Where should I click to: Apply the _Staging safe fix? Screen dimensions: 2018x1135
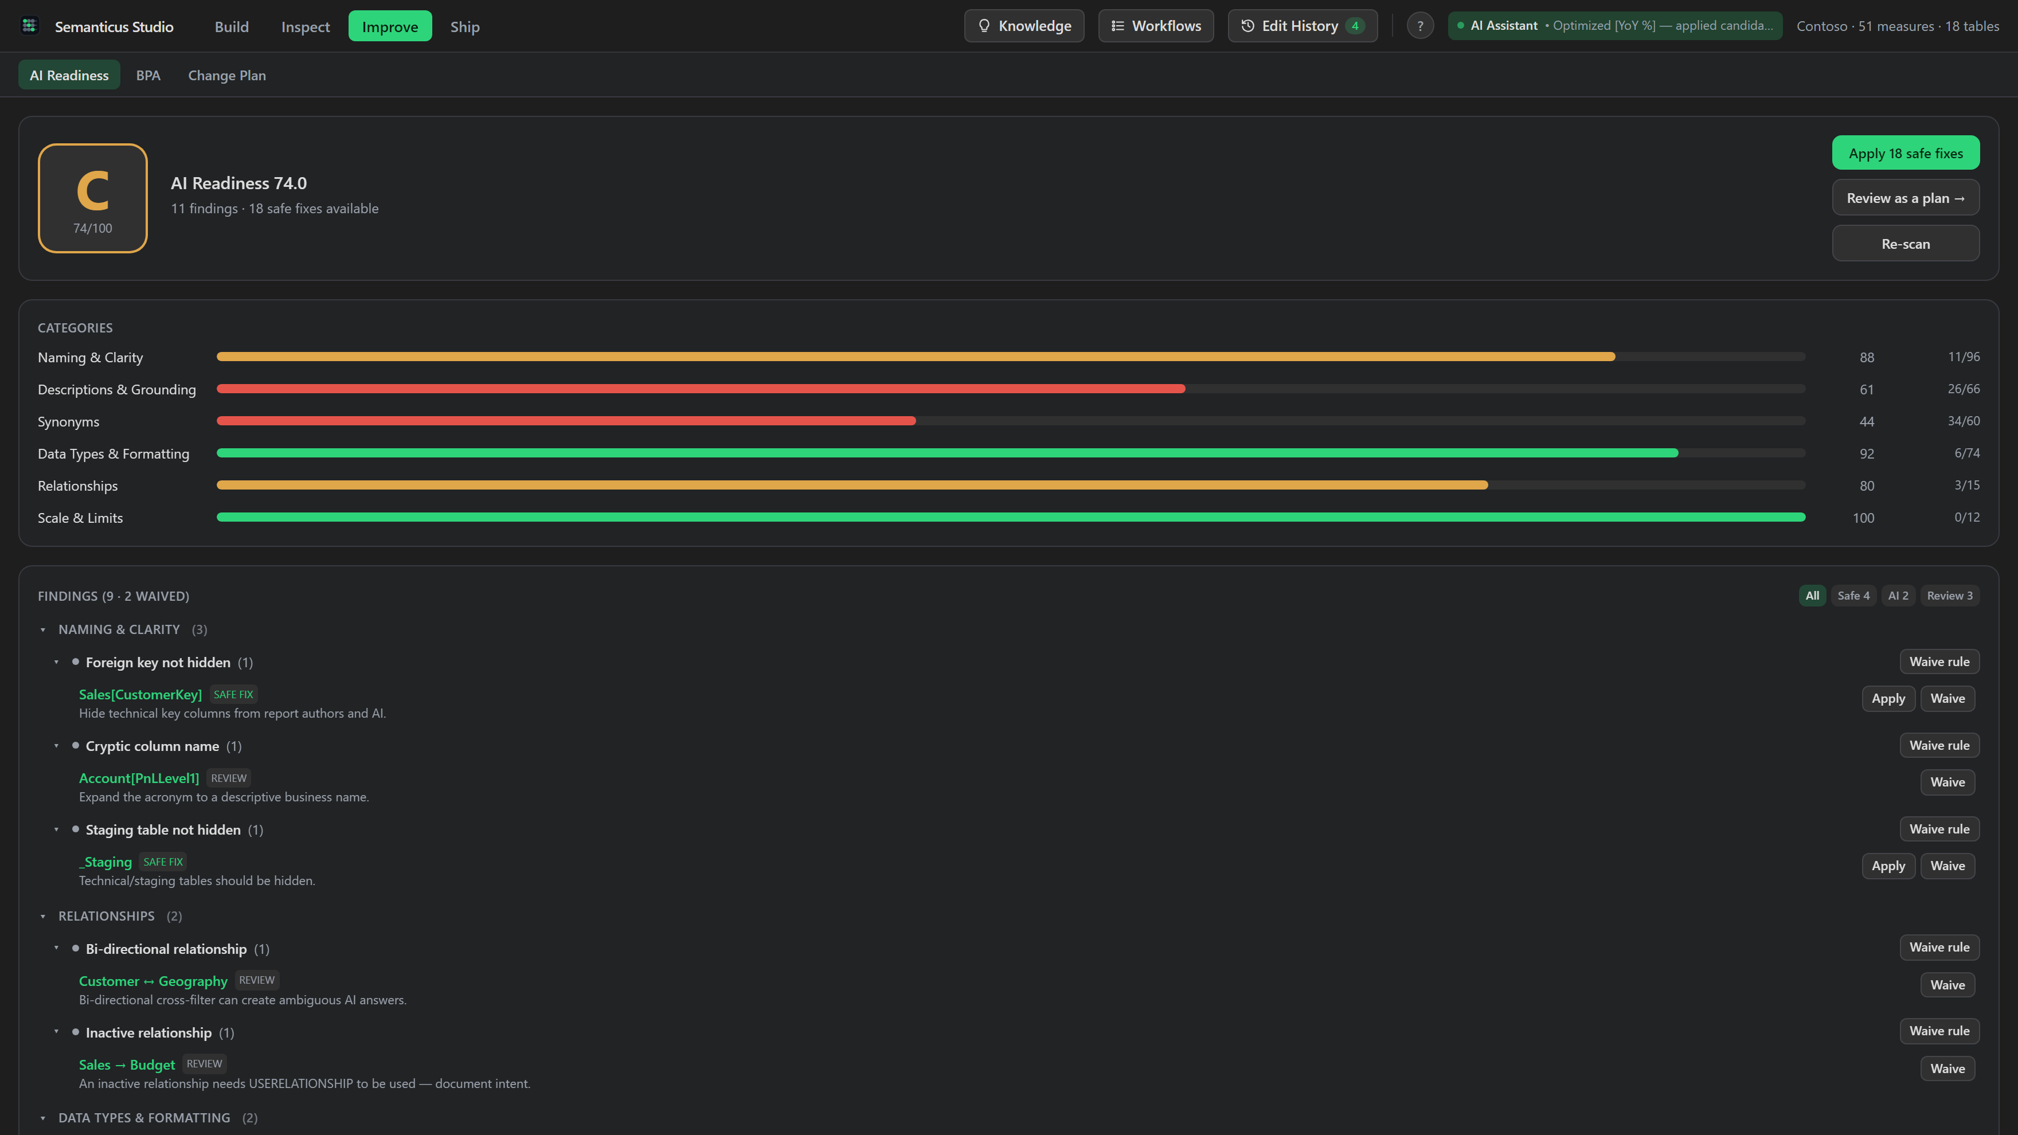pyautogui.click(x=1888, y=866)
